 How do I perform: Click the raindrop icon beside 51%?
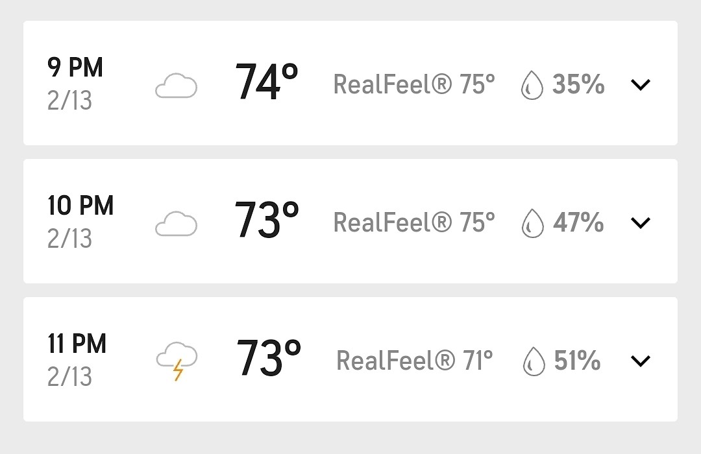click(x=534, y=361)
